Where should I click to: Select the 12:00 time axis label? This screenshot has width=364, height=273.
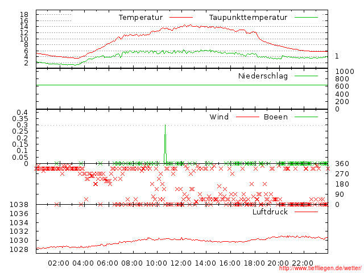pyautogui.click(x=181, y=263)
